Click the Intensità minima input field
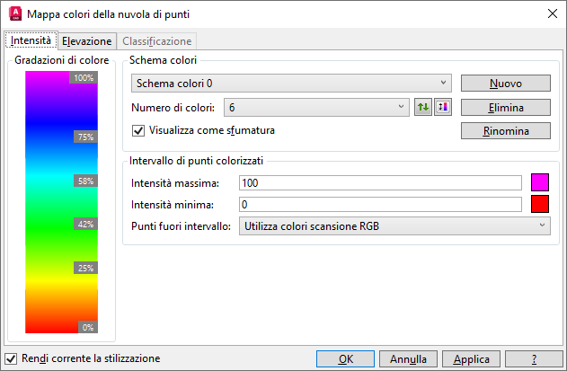The image size is (567, 371). pos(380,205)
